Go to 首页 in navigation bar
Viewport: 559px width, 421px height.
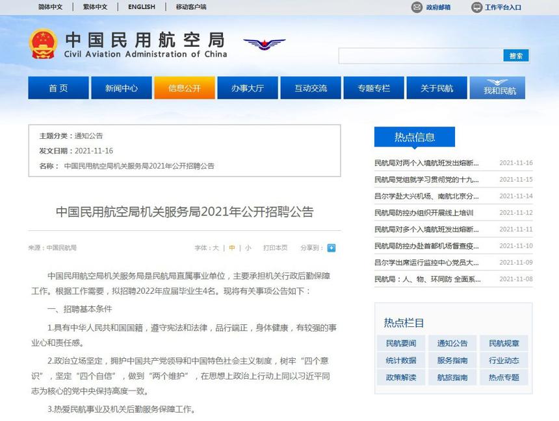[58, 88]
